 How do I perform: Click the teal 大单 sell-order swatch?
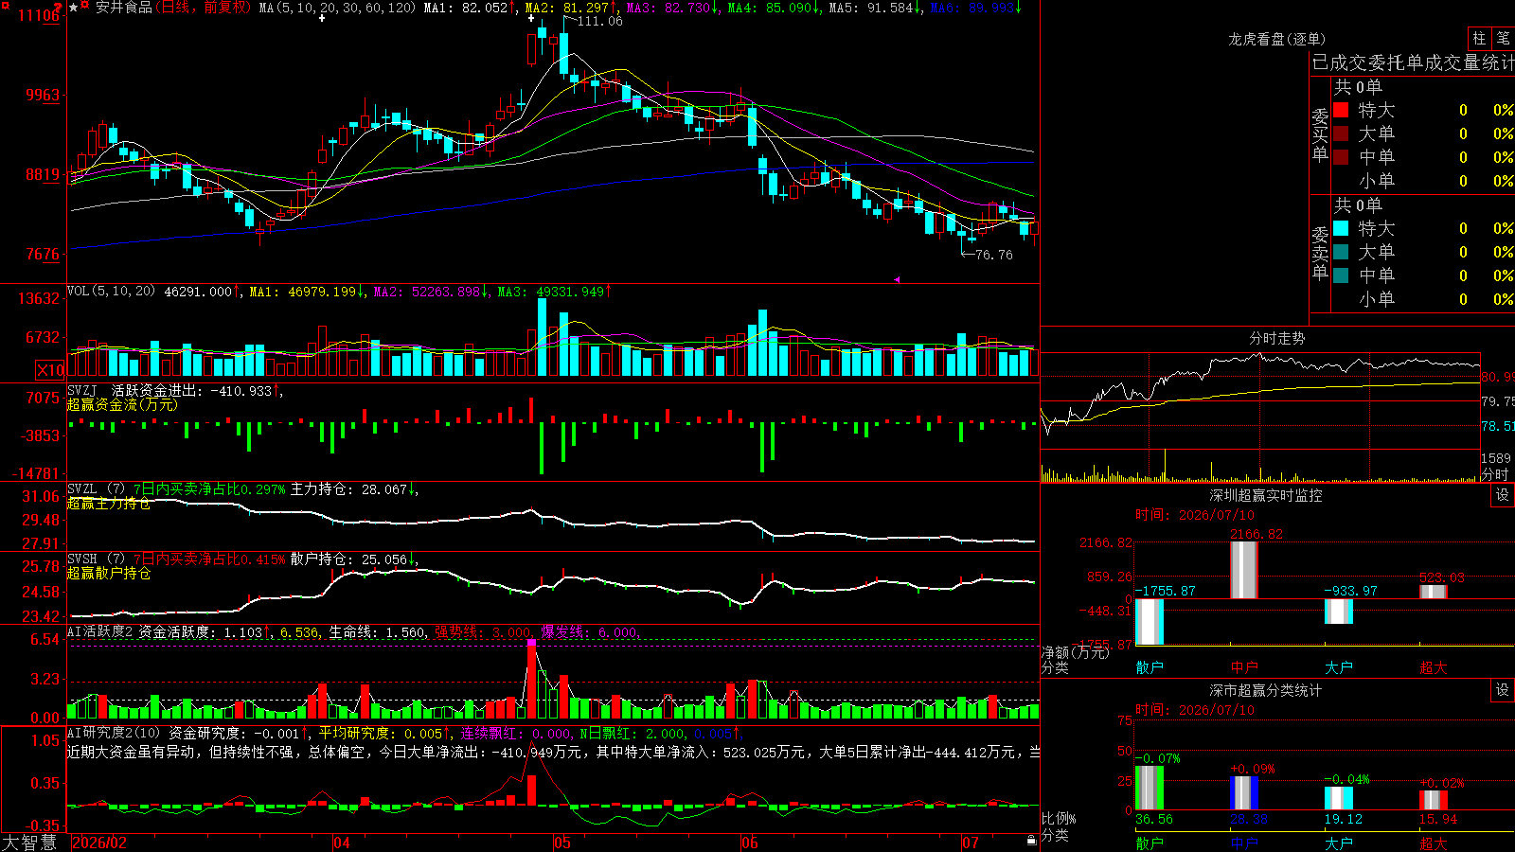(x=1341, y=252)
